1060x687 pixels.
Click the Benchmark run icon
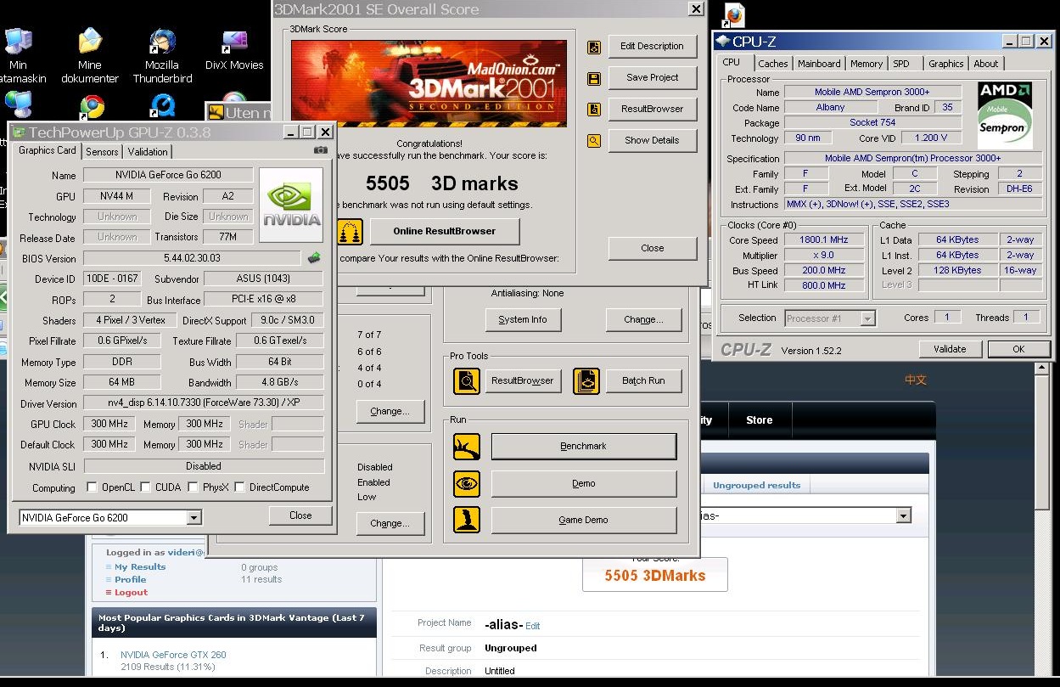tap(467, 447)
